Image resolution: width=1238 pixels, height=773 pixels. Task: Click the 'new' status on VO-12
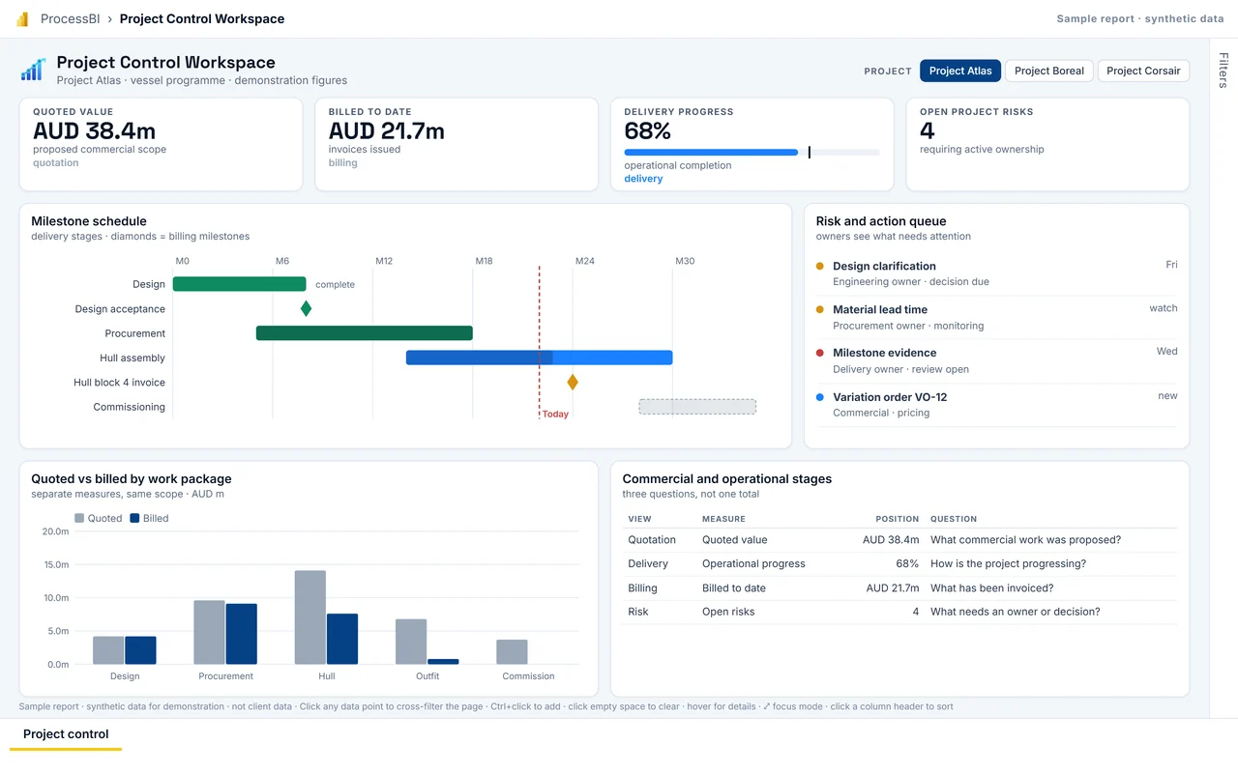1167,396
